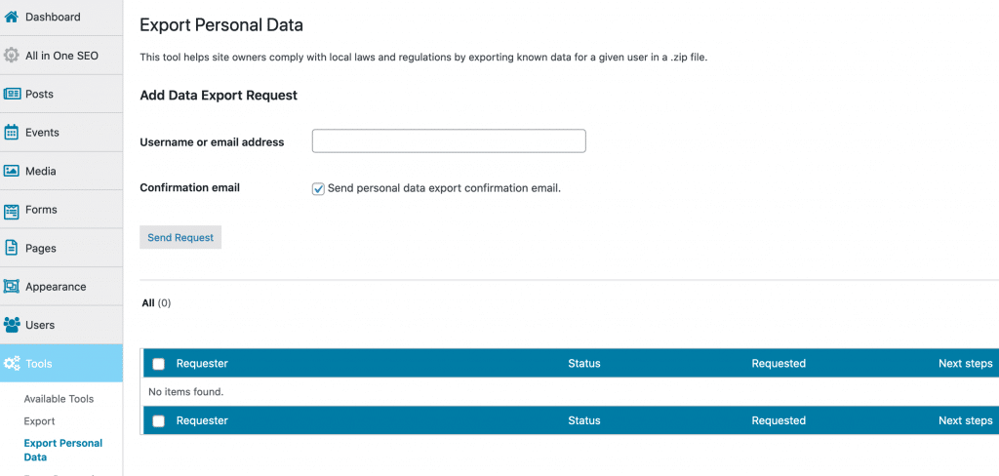The width and height of the screenshot is (999, 476).
Task: Click the Pages document icon
Action: [x=11, y=248]
